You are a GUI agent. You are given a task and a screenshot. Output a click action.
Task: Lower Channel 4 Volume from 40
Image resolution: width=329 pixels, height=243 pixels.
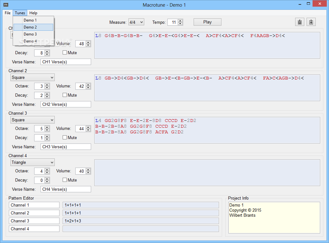(88, 173)
